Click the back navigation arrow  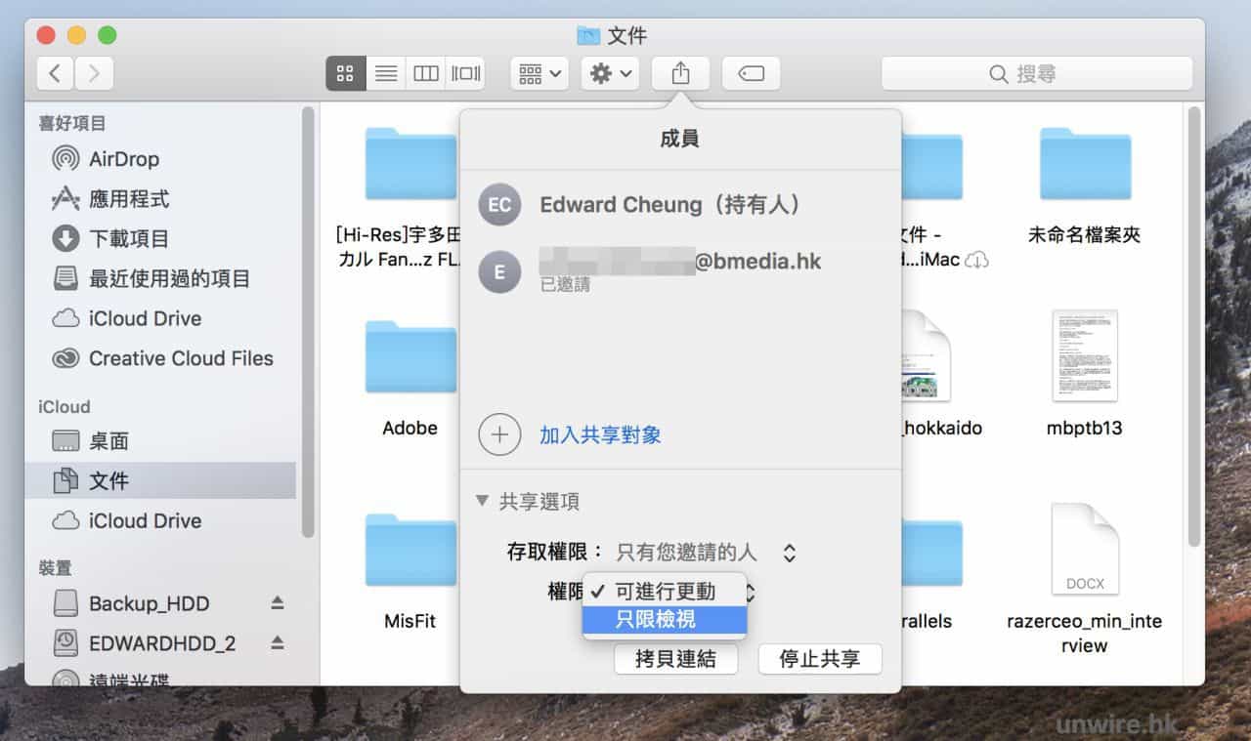[56, 74]
